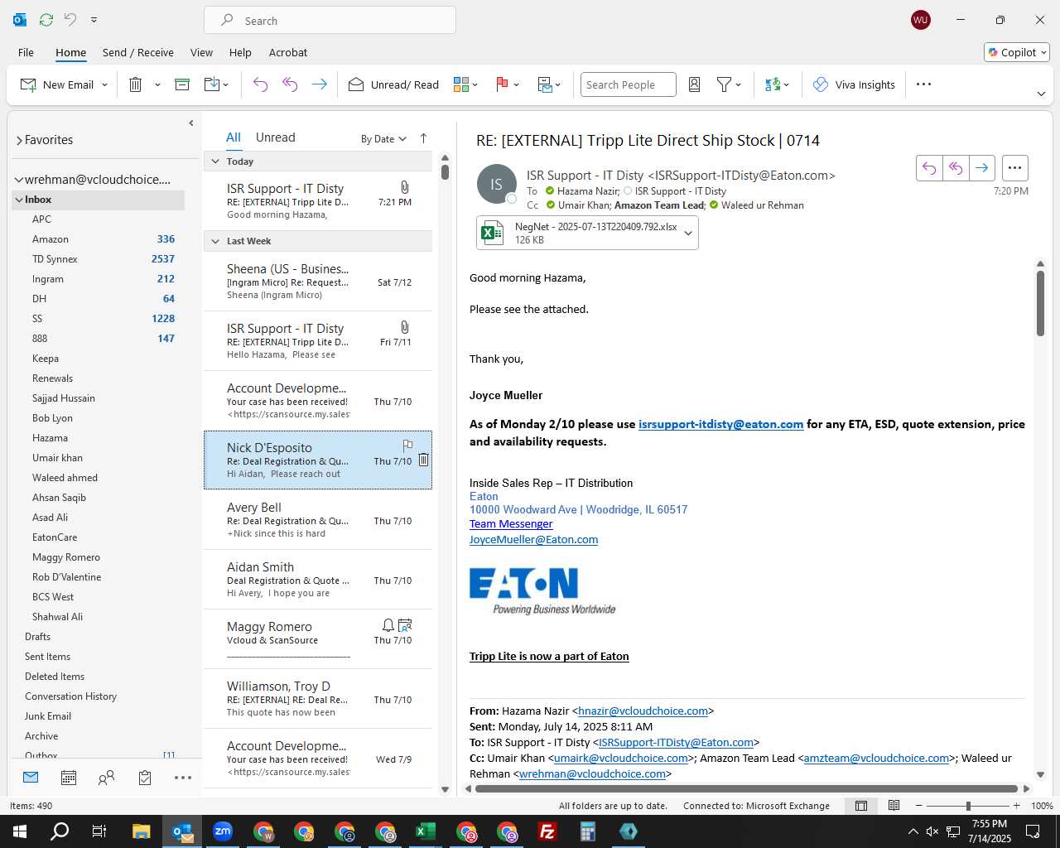Viewport: 1060px width, 848px height.
Task: Collapse the Today group header
Action: pos(215,161)
